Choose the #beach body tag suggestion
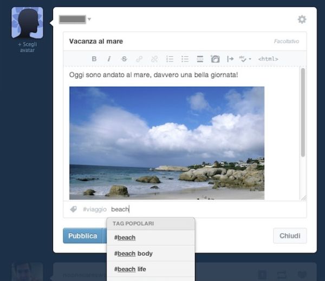This screenshot has height=281, width=325. pos(133,253)
